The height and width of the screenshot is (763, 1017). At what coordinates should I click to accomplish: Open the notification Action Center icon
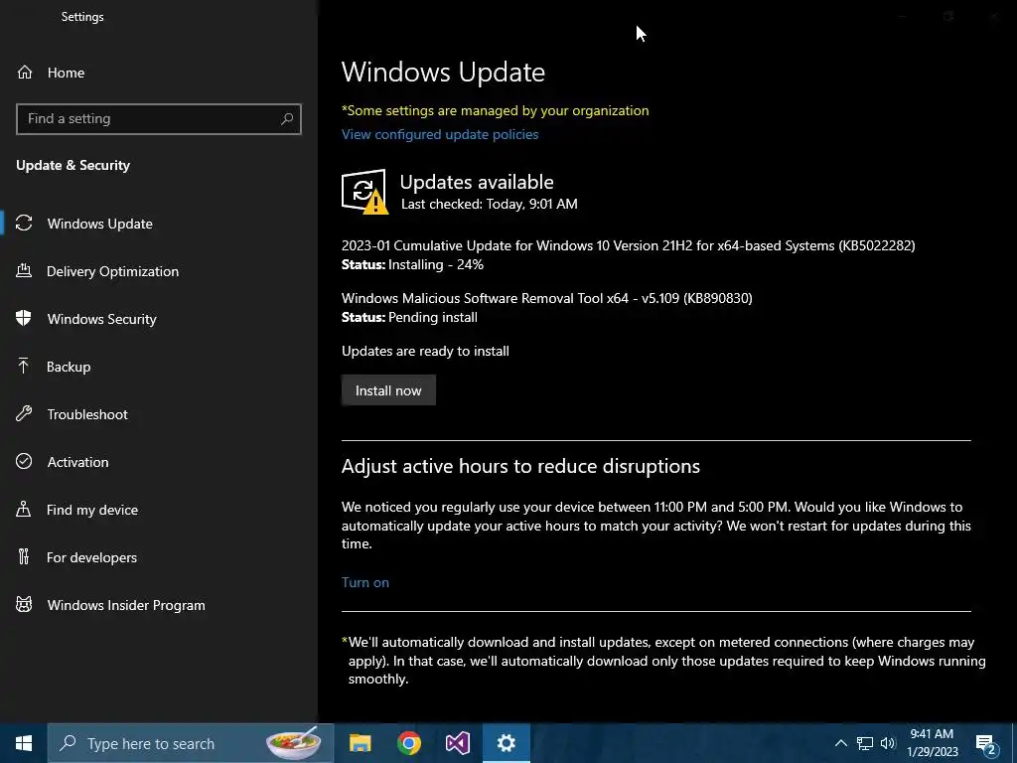(986, 743)
